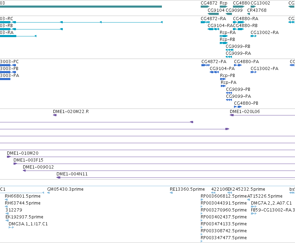
Task: Select the CG13002 gene label
Action: pos(260,3)
